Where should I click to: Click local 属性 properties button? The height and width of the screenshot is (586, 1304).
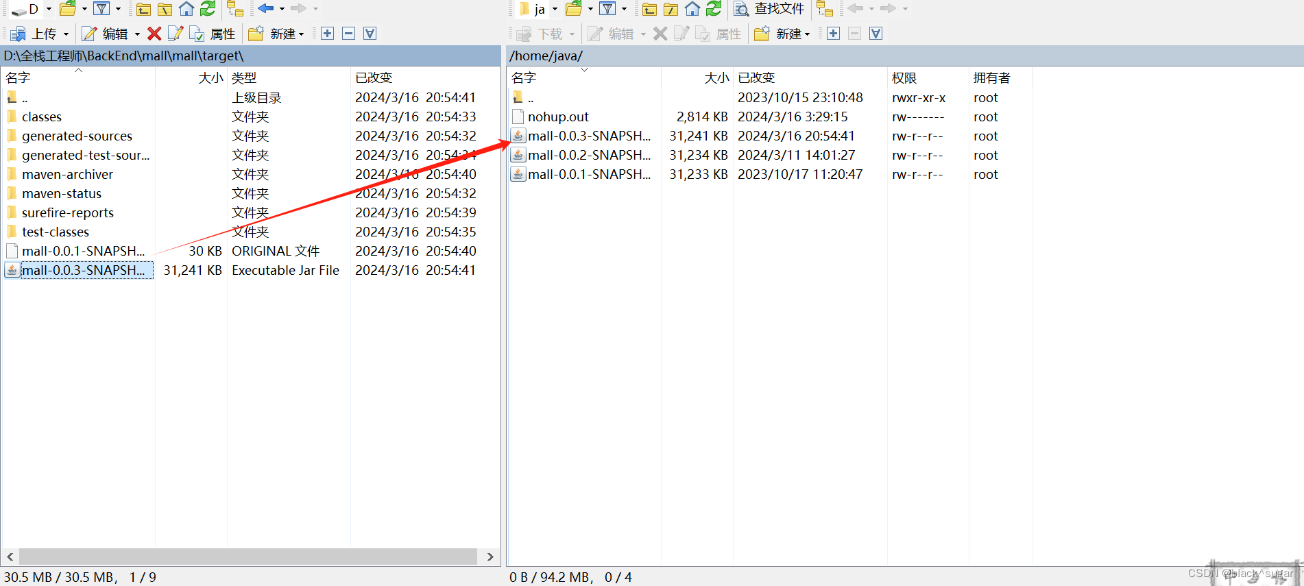point(213,34)
